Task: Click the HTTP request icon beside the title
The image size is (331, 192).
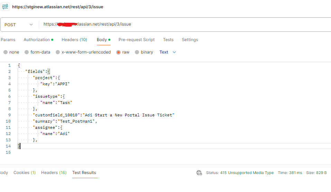Action: click(x=5, y=7)
